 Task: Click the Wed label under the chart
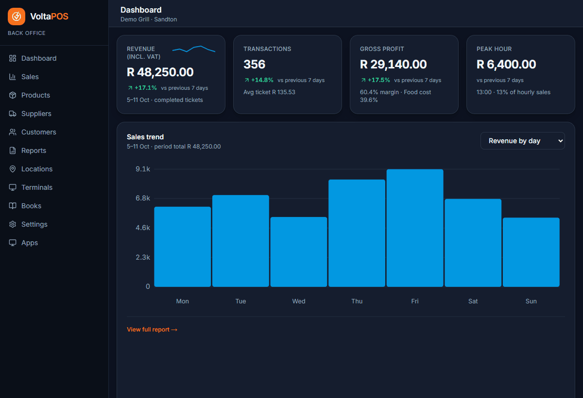coord(299,301)
